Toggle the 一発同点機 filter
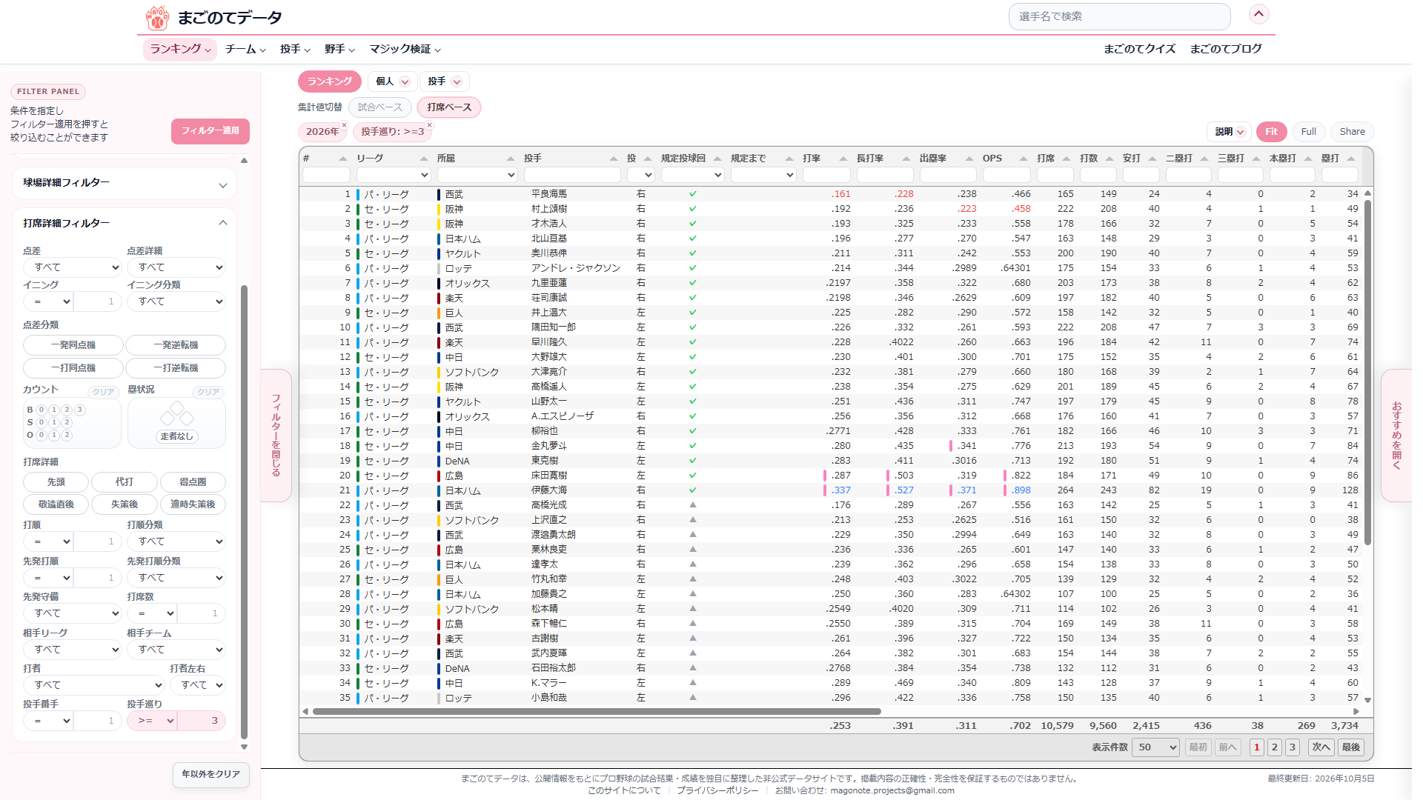1423x800 pixels. point(73,345)
